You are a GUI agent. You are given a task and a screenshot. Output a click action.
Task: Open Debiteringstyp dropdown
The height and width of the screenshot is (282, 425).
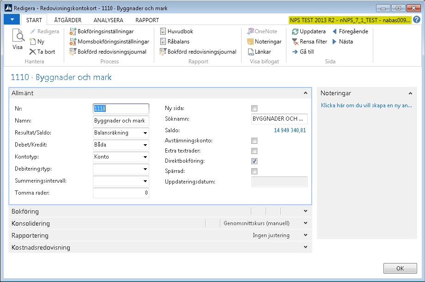click(145, 169)
